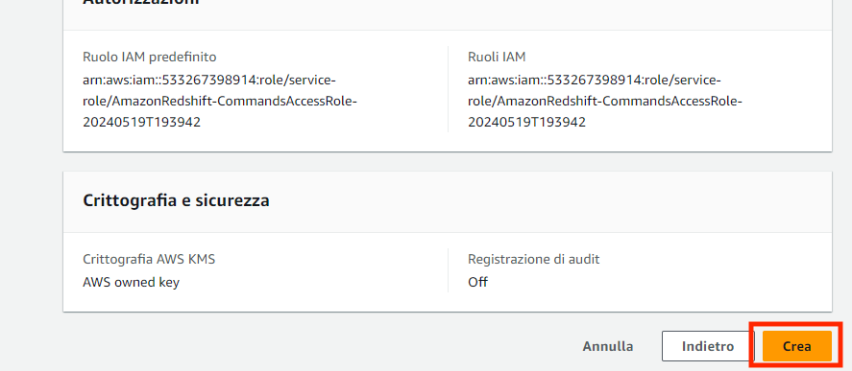852x371 pixels.
Task: Click the 20240519T193942 timestamp under Ruoli IAM
Action: [x=526, y=122]
